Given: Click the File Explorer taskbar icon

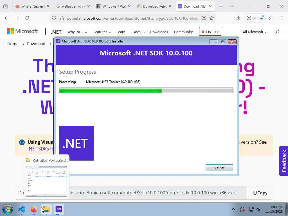Looking at the screenshot, I should tap(46, 209).
